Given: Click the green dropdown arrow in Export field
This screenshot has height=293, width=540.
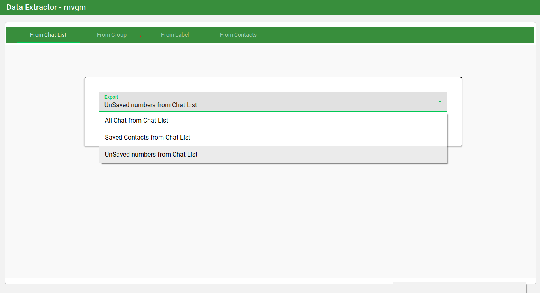Looking at the screenshot, I should (440, 102).
